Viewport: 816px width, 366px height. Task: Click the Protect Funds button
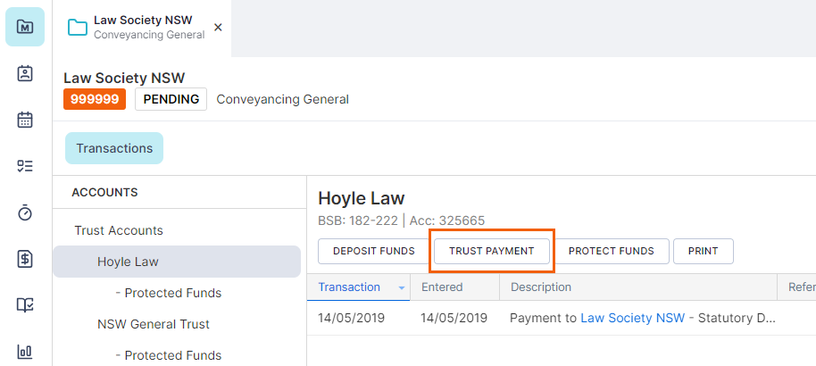[611, 251]
